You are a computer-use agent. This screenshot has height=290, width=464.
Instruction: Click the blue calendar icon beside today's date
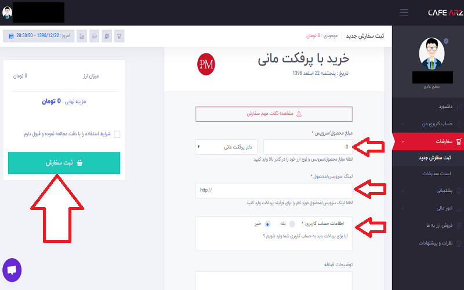click(11, 36)
